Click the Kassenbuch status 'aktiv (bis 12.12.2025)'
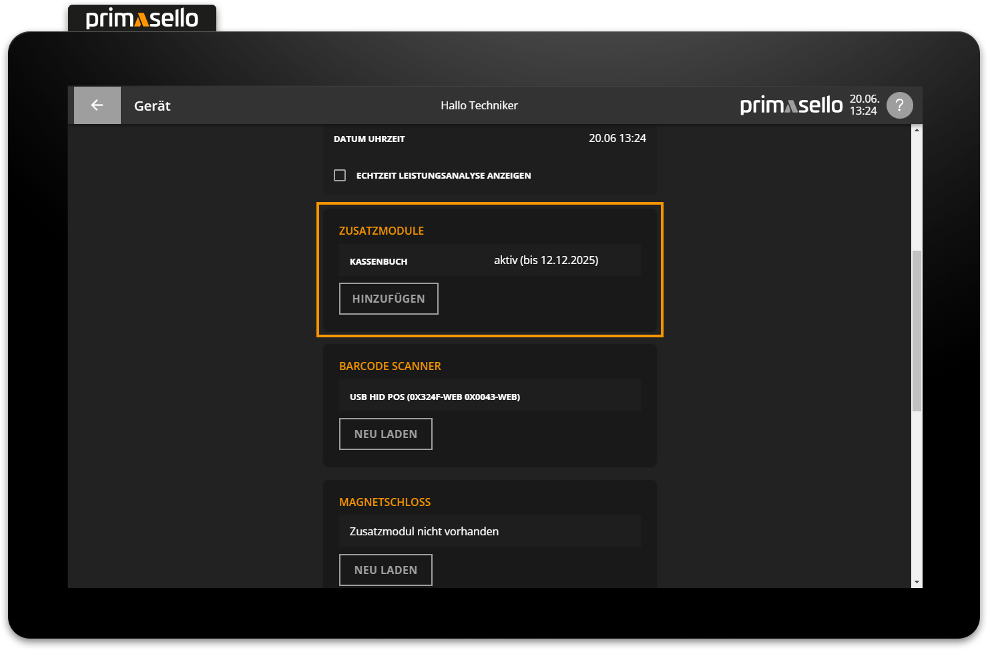Screen dimensions: 988x650 pyautogui.click(x=545, y=260)
